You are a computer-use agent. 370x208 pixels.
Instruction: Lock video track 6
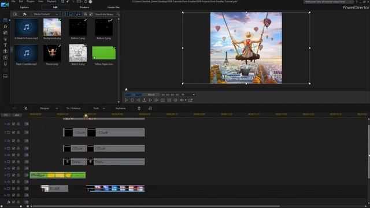(x=18, y=189)
